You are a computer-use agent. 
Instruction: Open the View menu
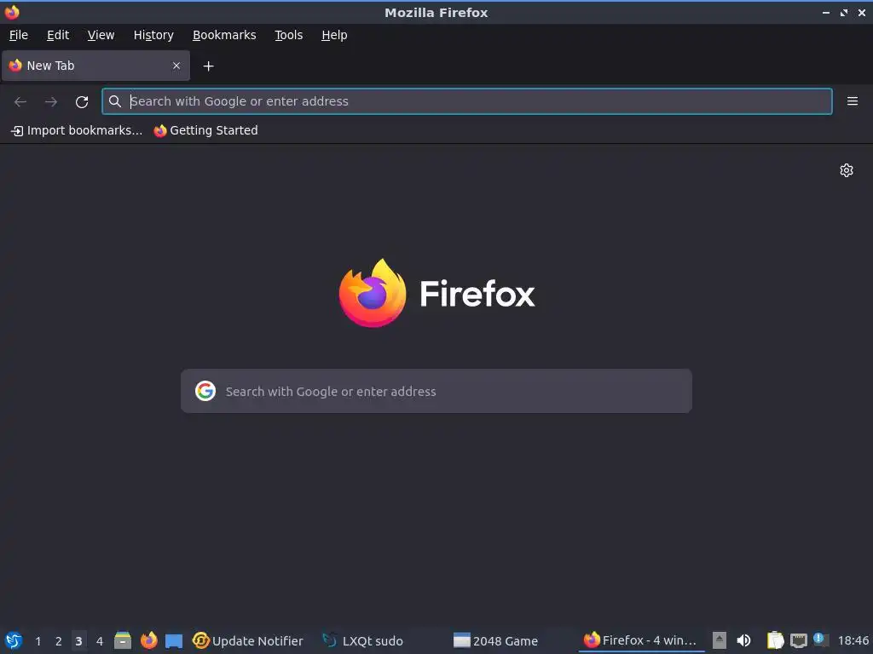(x=101, y=35)
